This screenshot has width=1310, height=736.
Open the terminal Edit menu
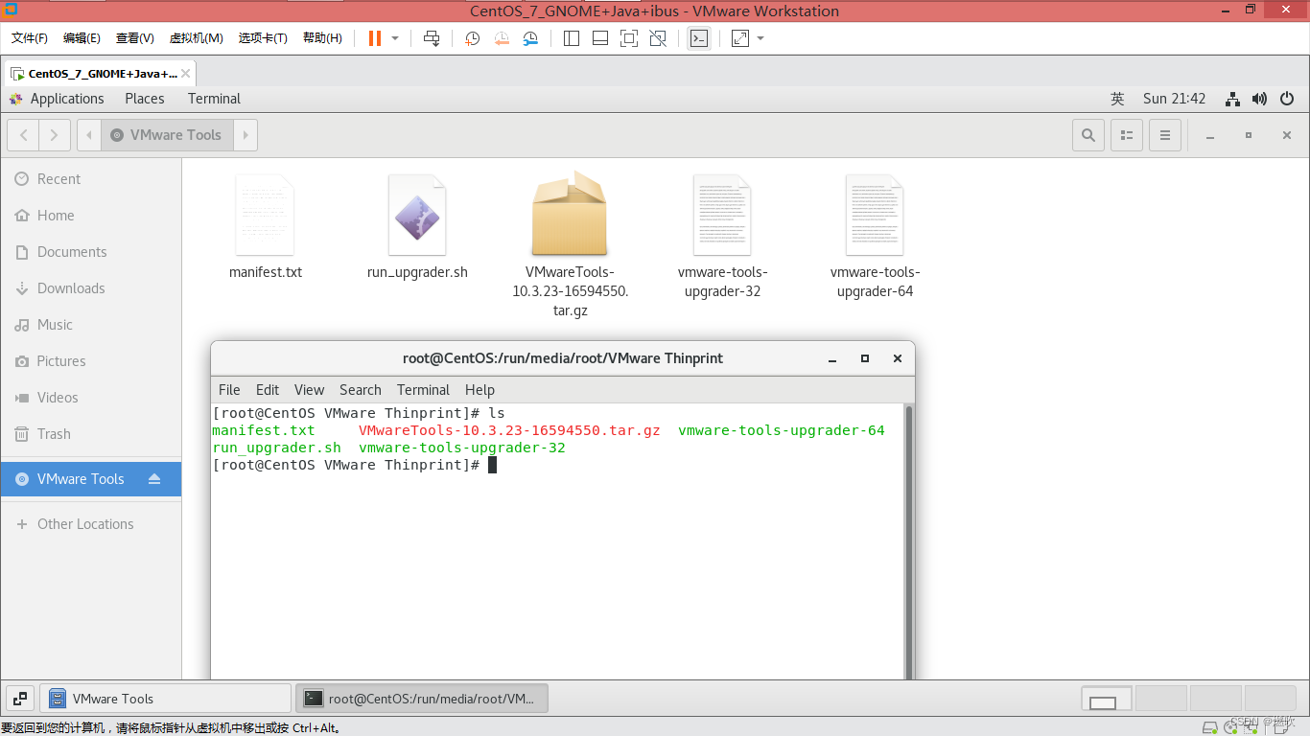268,390
